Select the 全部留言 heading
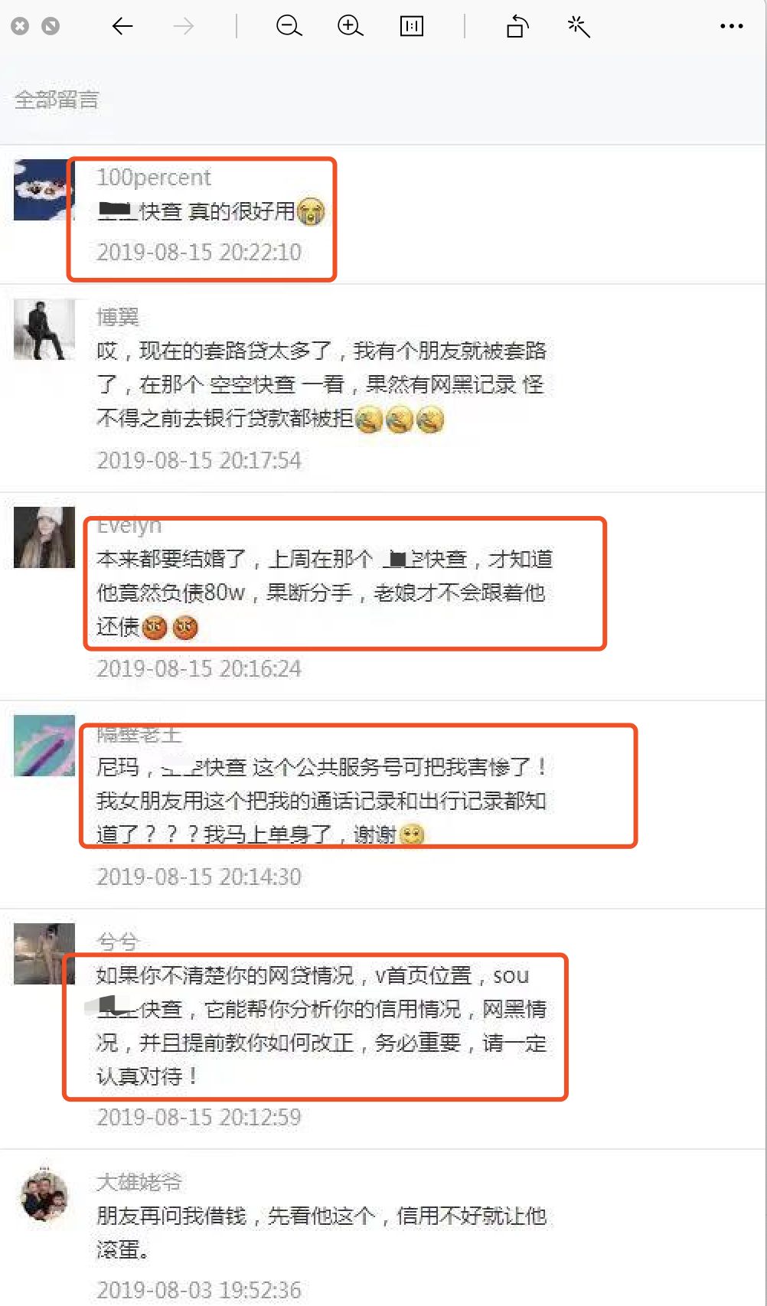 57,100
